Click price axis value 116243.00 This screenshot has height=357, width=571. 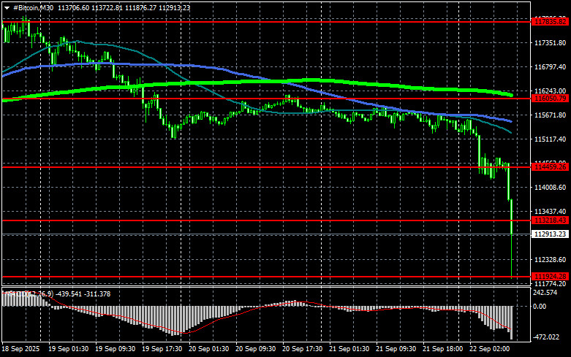(x=551, y=91)
